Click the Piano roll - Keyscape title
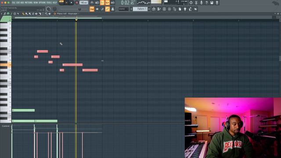 point(67,14)
